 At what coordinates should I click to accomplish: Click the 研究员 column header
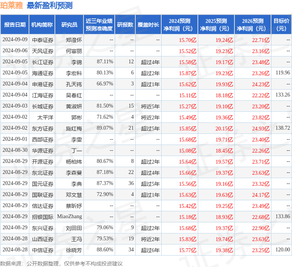pyautogui.click(x=69, y=25)
